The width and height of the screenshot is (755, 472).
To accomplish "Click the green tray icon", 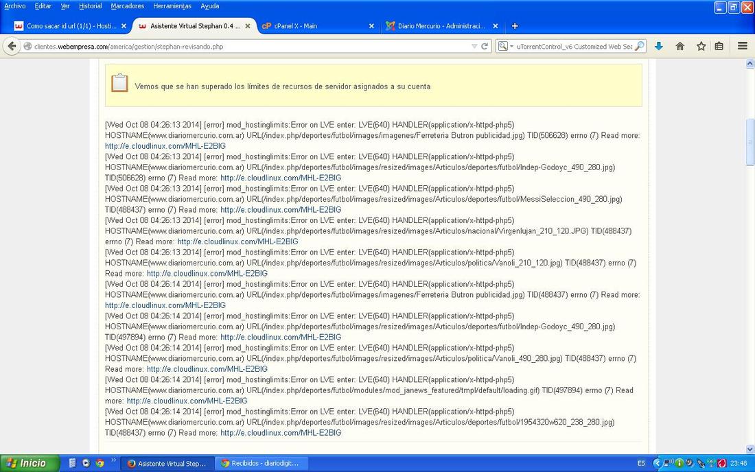I will click(x=679, y=463).
